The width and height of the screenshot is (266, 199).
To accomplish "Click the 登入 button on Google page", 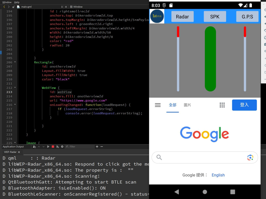I will [x=244, y=105].
